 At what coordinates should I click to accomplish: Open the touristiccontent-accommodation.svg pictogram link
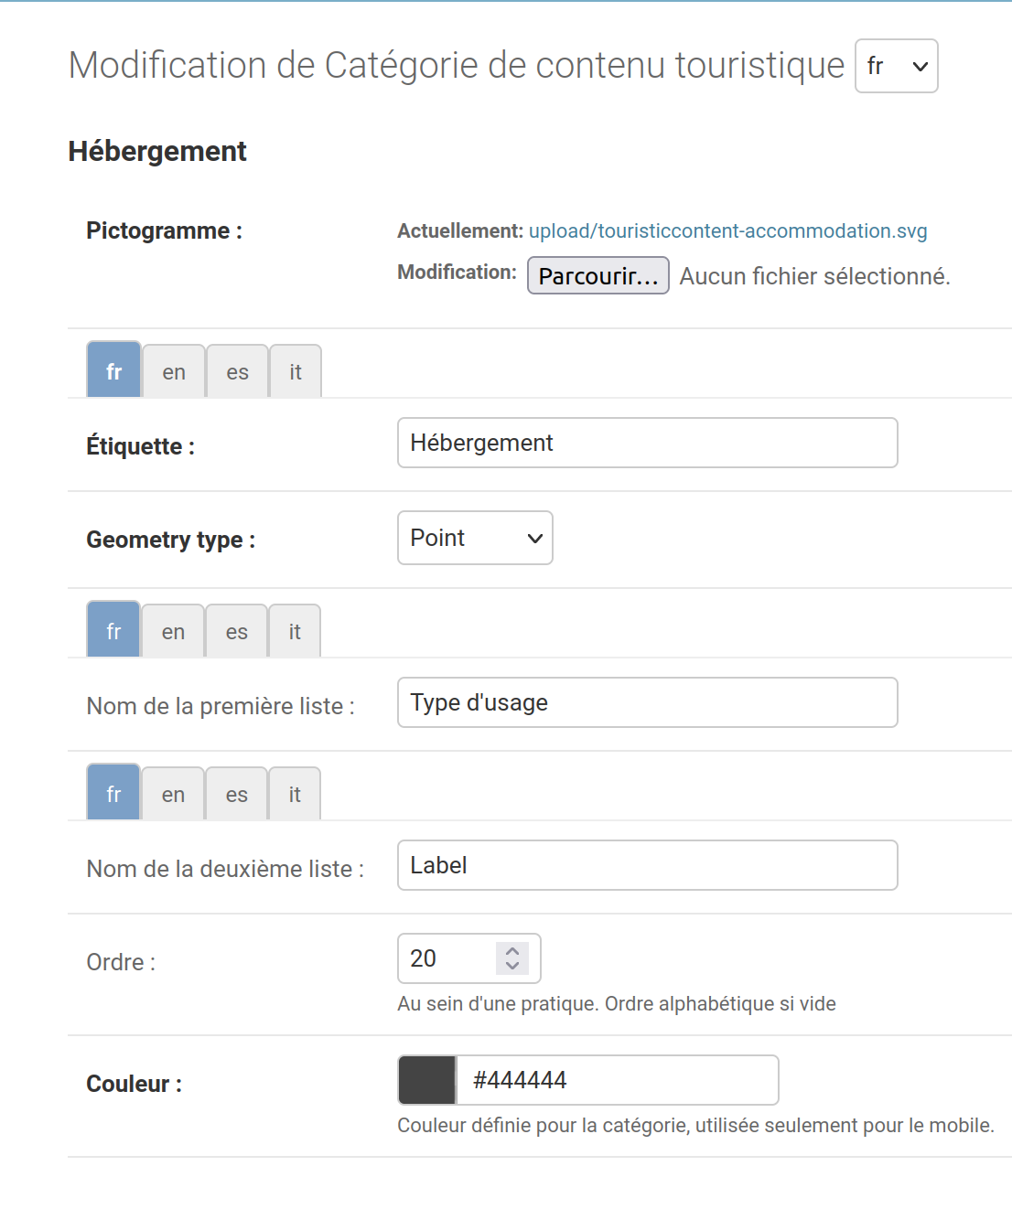click(x=727, y=231)
